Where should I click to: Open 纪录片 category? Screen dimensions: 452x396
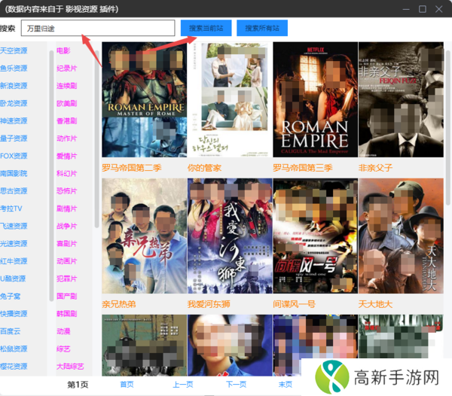(66, 69)
